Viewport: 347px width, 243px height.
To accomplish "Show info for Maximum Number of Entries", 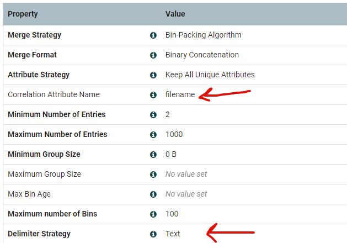I will click(x=153, y=135).
